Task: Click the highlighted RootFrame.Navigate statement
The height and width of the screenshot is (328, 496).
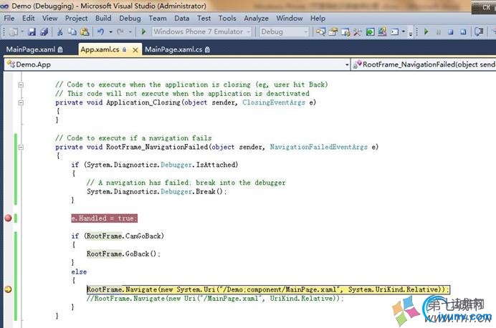Action: pos(268,289)
